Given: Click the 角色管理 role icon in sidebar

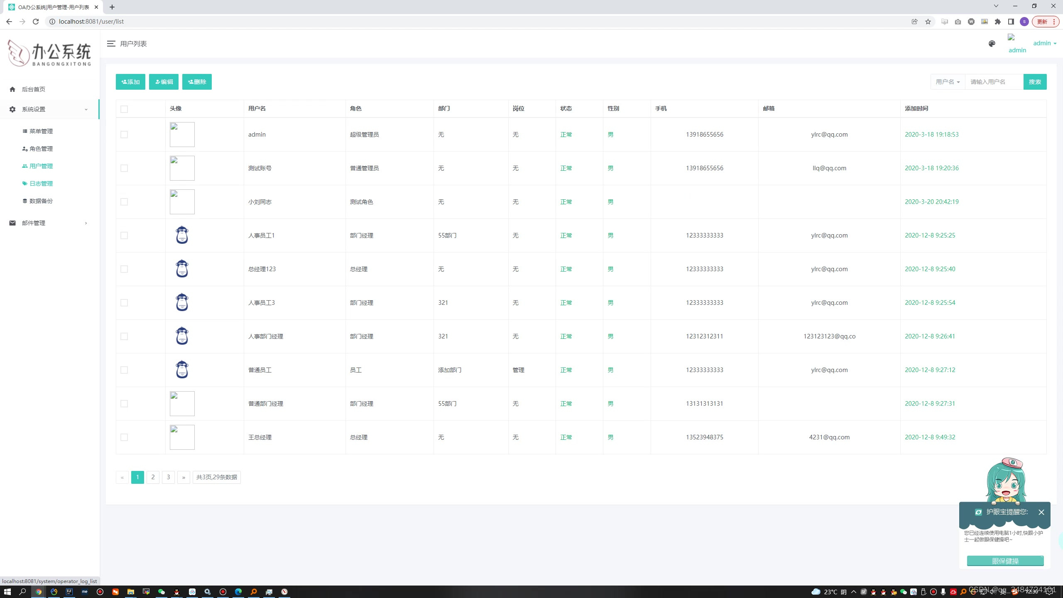Looking at the screenshot, I should [x=24, y=148].
